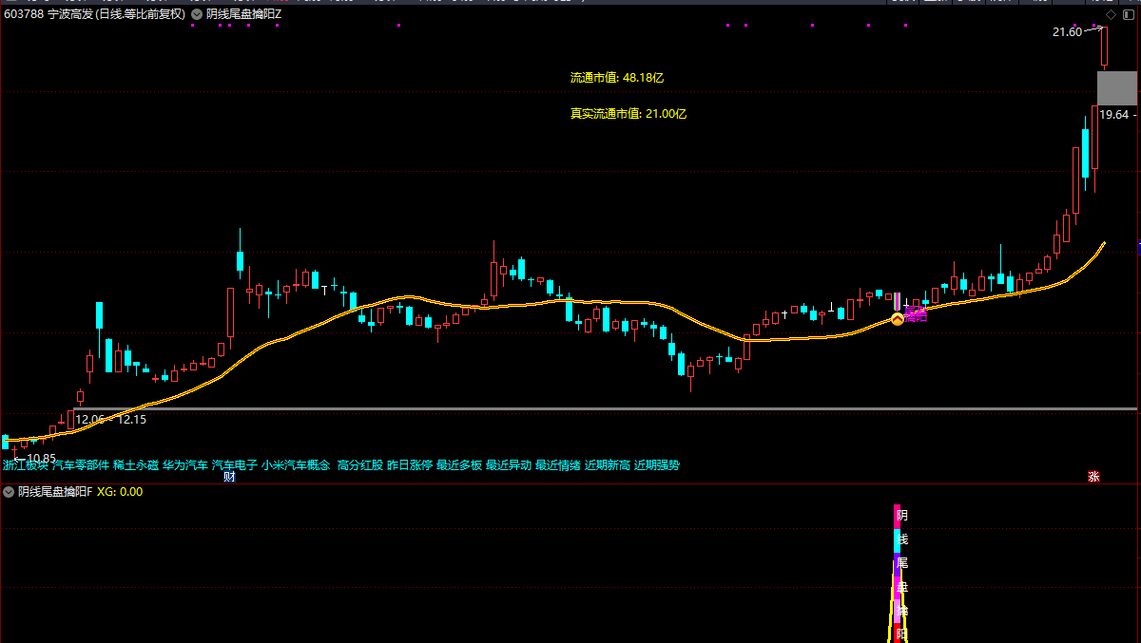The width and height of the screenshot is (1141, 643).
Task: Select the 小米汽车概念 concept tag
Action: point(296,465)
